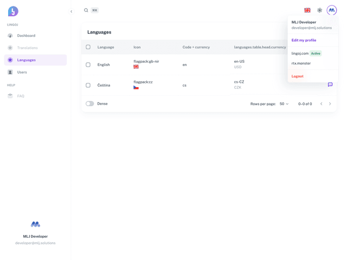The width and height of the screenshot is (347, 260).
Task: Collapse the sidebar with chevron arrow
Action: point(71,11)
